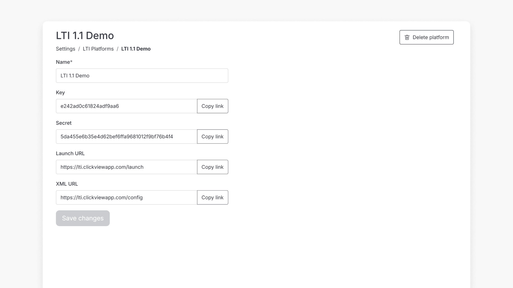Select the LTI 1.1 Demo breadcrumb entry
The image size is (513, 288).
(x=136, y=49)
